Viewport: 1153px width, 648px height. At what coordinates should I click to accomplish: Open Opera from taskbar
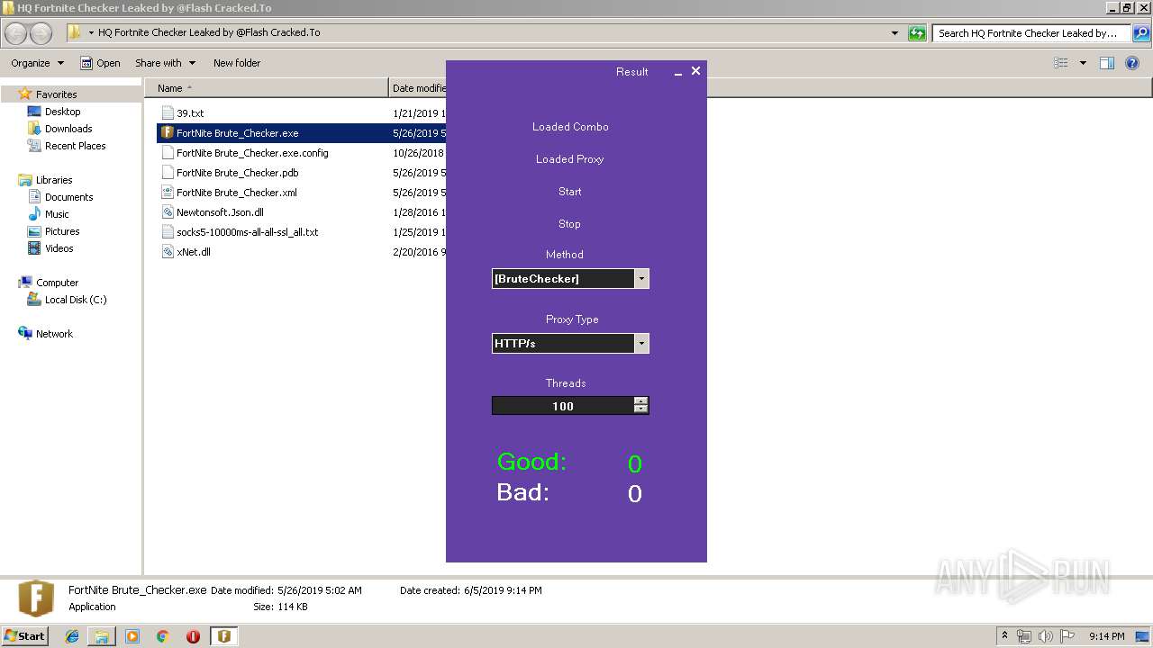pyautogui.click(x=193, y=636)
